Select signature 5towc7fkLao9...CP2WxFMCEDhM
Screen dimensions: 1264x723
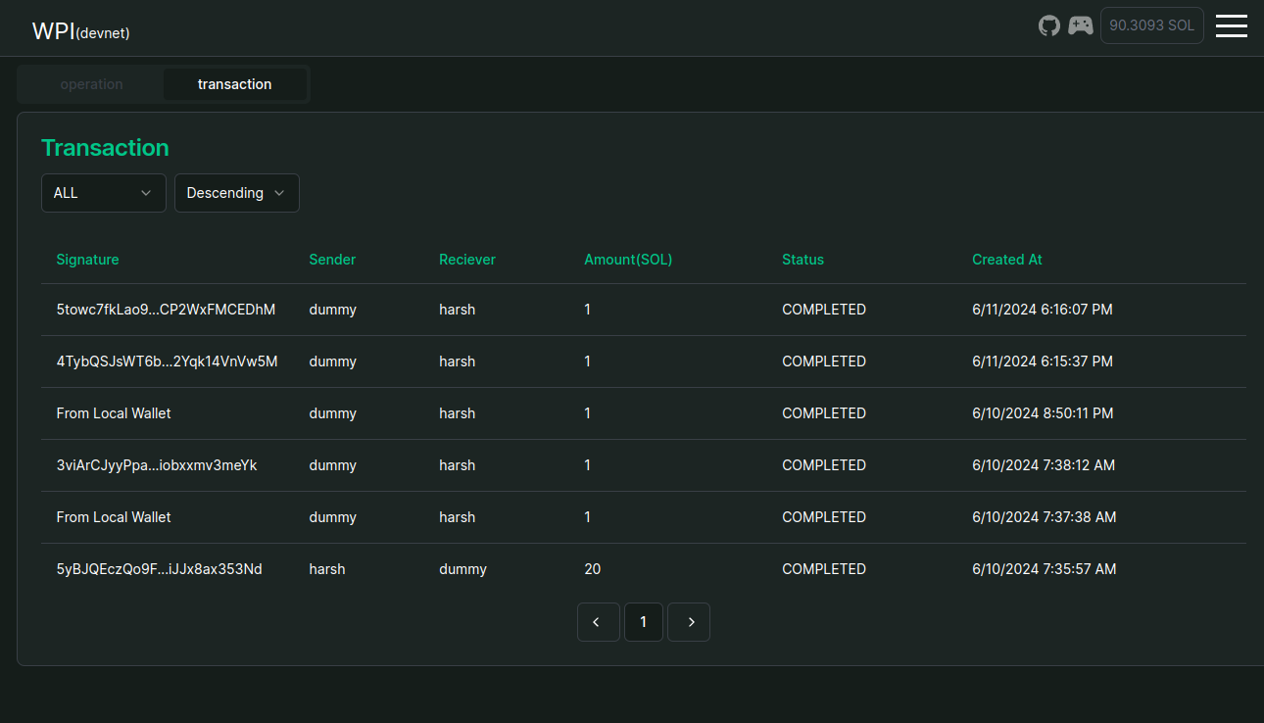[166, 310]
